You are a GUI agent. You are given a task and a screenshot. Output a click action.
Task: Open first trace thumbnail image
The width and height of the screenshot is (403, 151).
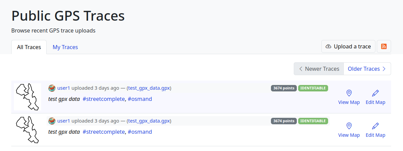tap(28, 97)
